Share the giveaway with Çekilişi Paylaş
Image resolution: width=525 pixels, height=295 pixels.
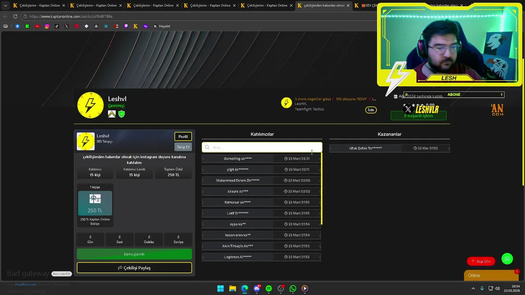click(134, 268)
